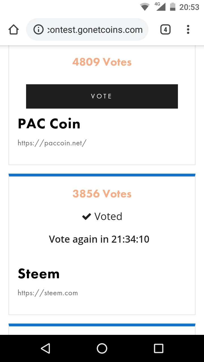Tap the Android back navigation button
This screenshot has width=204, height=362.
46,348
